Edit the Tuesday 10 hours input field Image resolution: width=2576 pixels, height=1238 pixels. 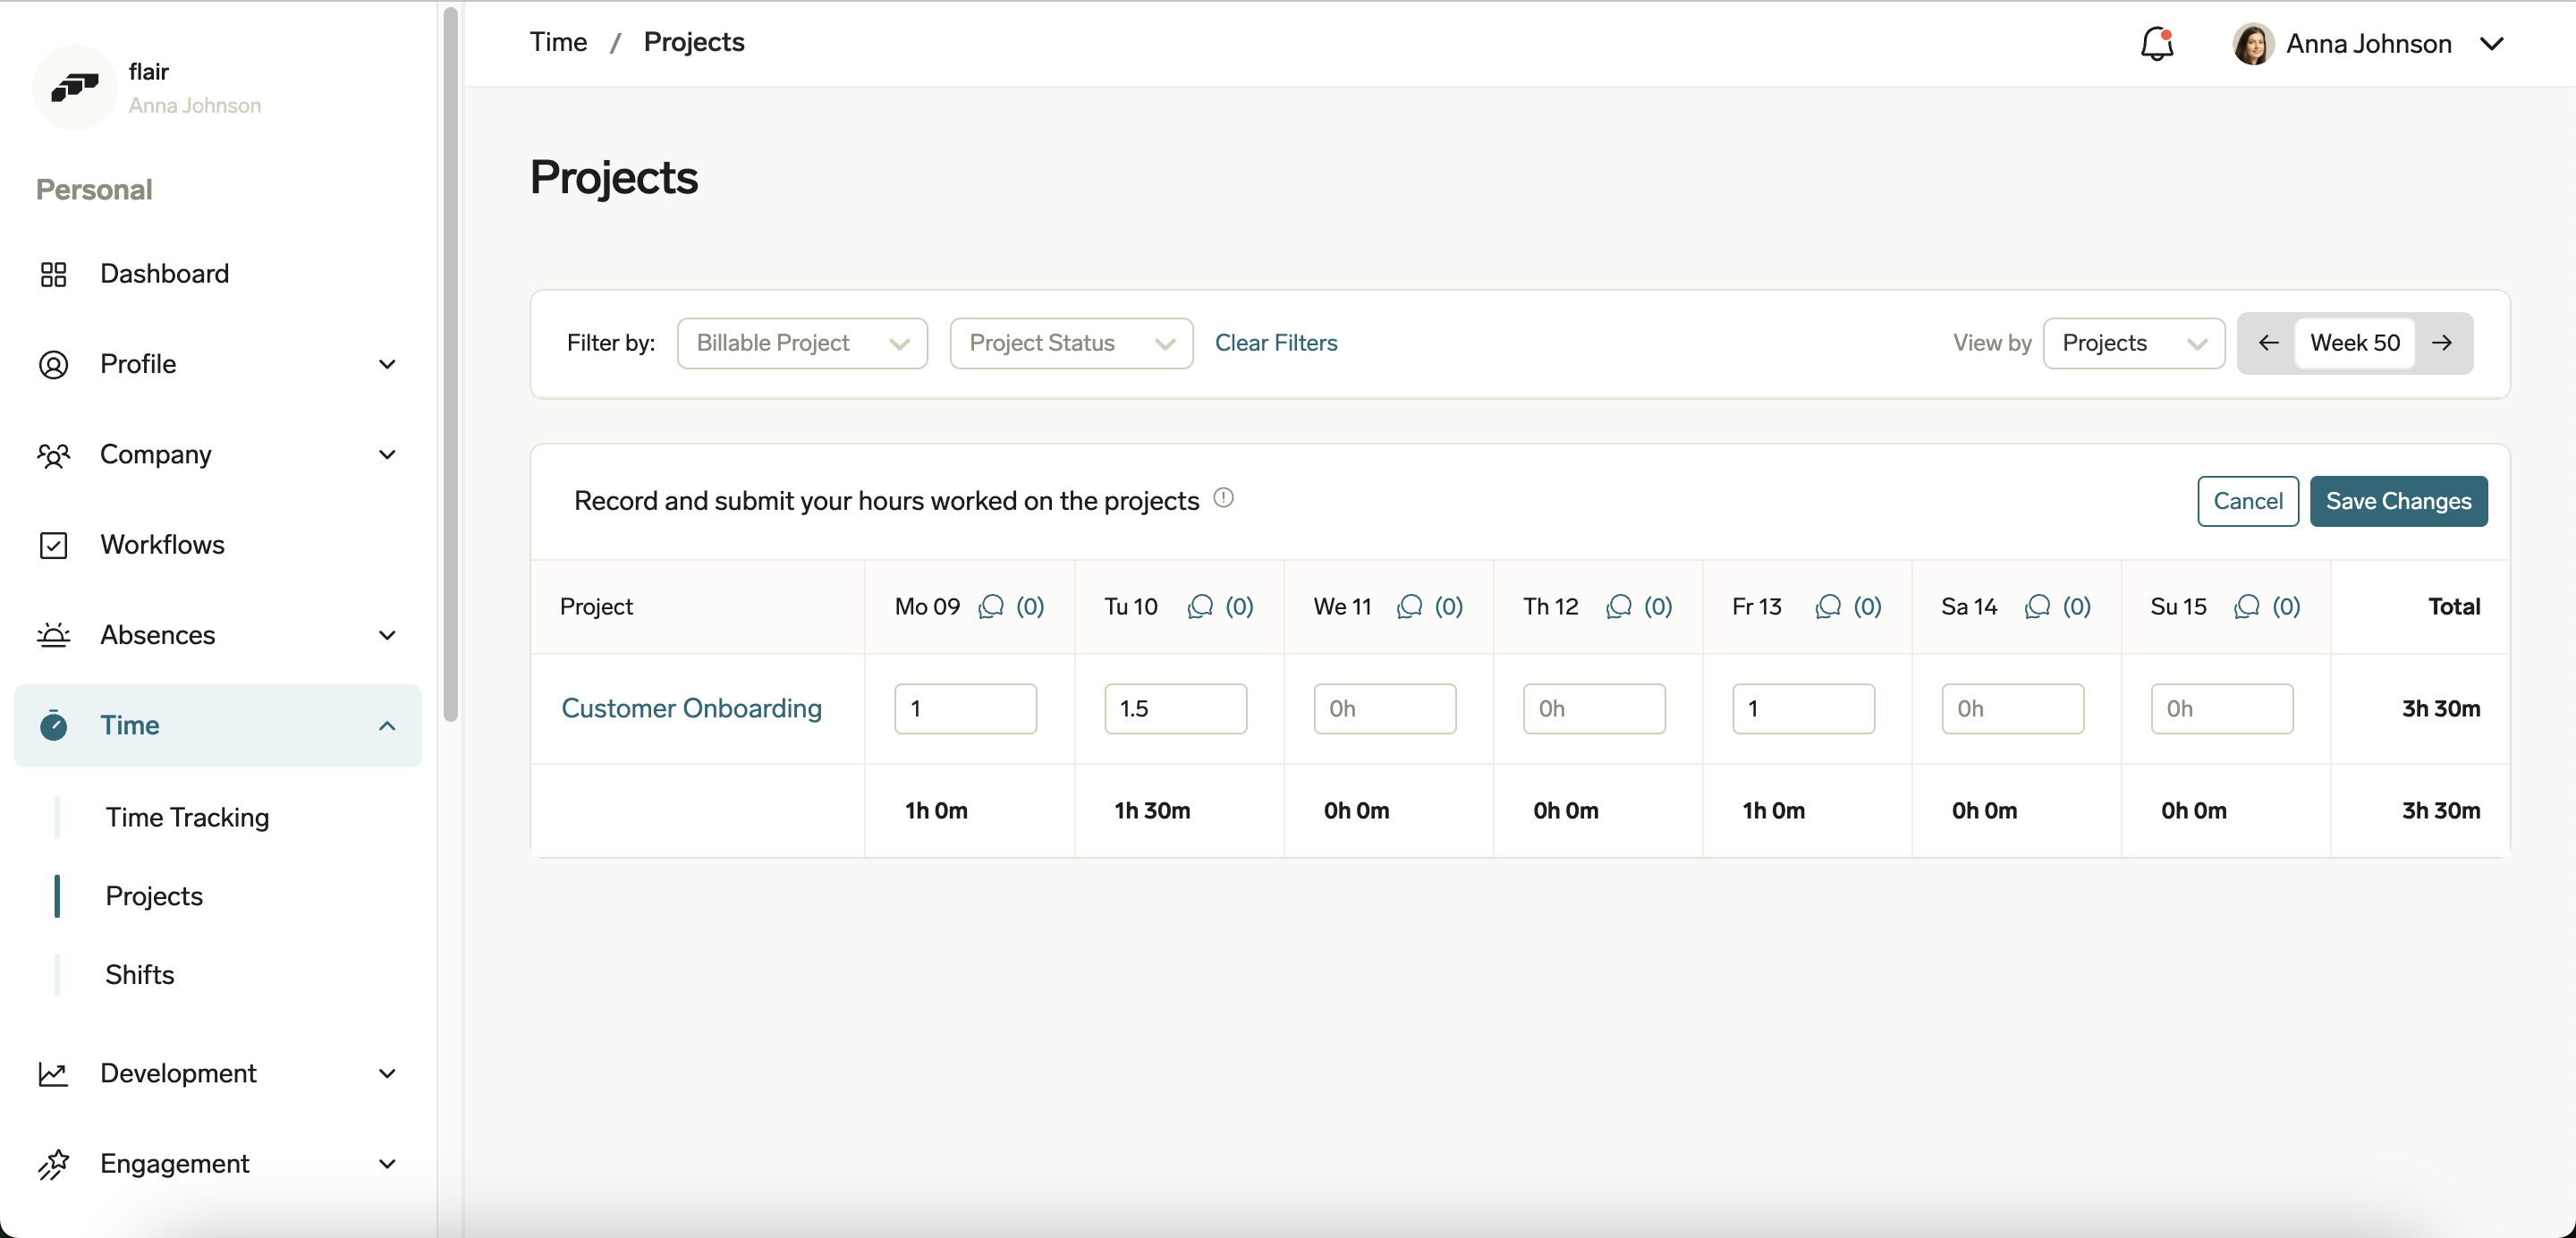1175,708
